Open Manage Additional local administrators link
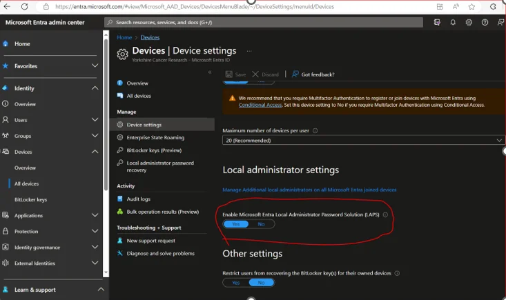Image resolution: width=506 pixels, height=300 pixels. pyautogui.click(x=309, y=190)
